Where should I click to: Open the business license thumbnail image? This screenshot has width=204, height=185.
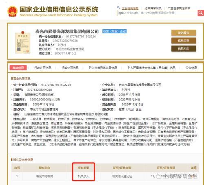click(23, 42)
